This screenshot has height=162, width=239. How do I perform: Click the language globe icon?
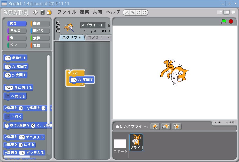tap(35, 12)
